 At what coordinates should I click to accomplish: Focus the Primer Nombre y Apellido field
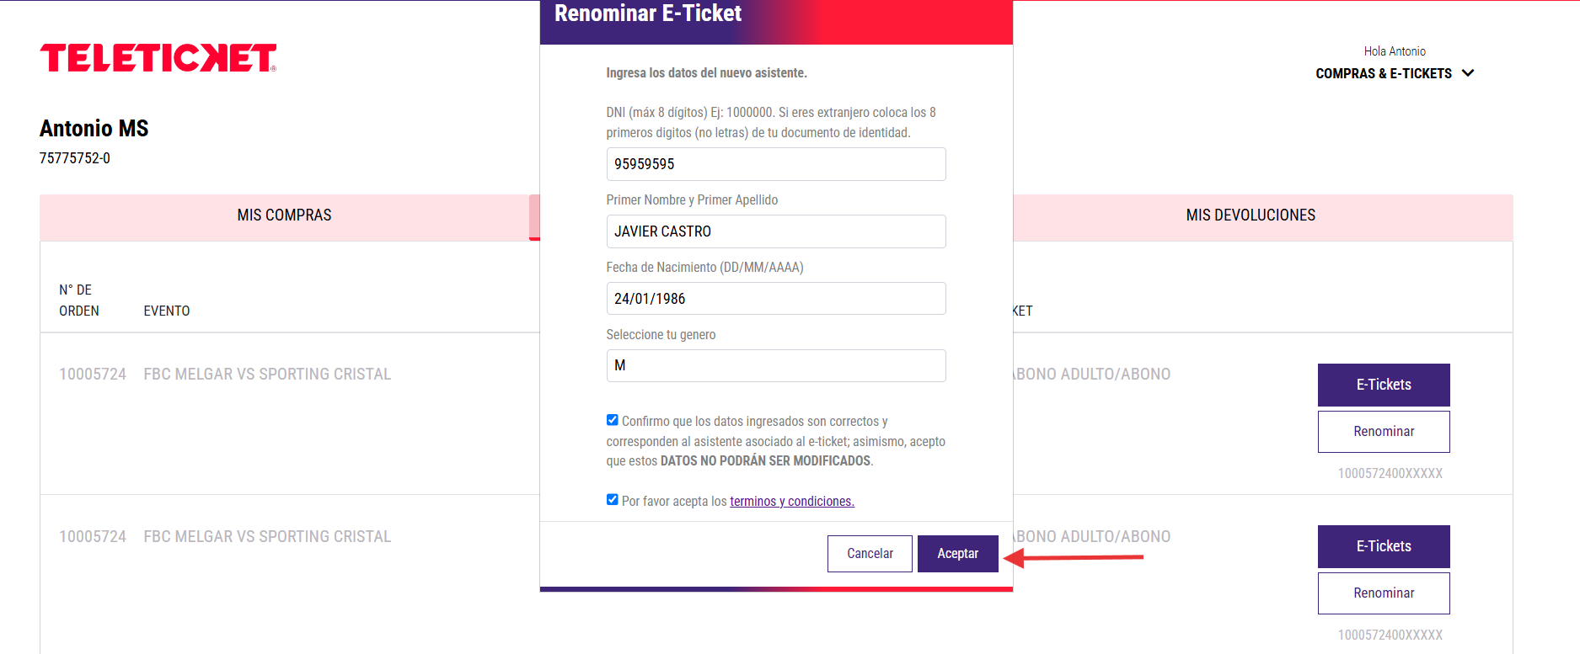tap(776, 231)
